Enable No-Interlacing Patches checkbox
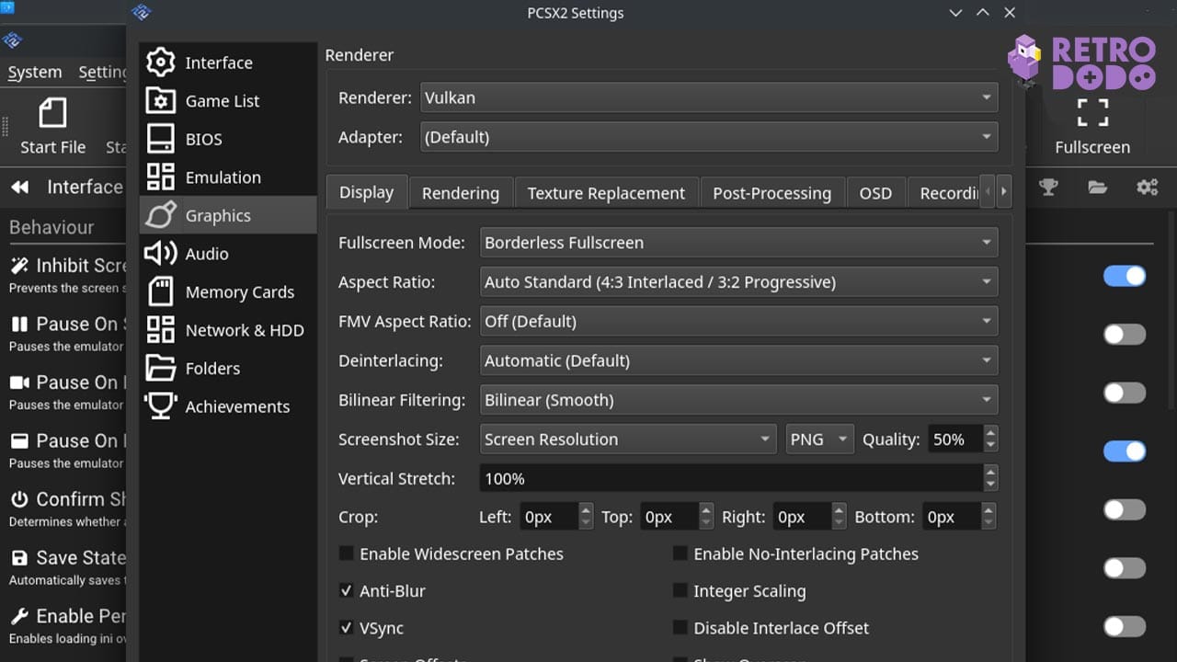Viewport: 1177px width, 662px height. click(680, 554)
